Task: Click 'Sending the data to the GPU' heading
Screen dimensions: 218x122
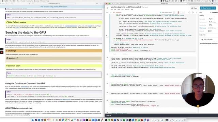Action: [26, 33]
